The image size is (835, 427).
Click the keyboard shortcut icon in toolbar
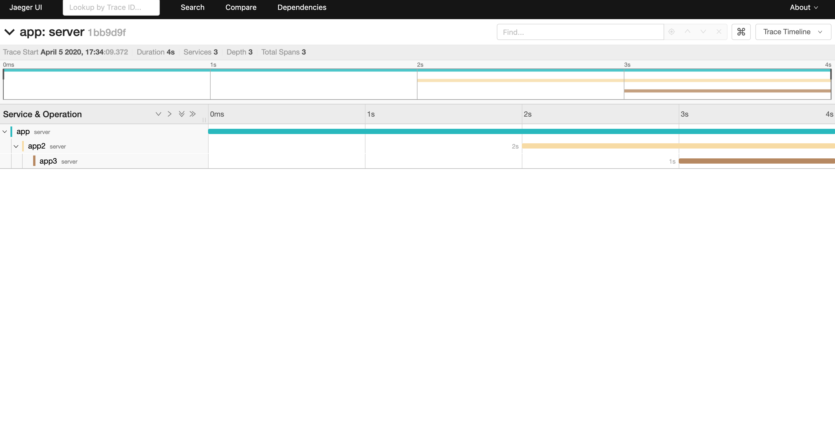click(x=741, y=32)
